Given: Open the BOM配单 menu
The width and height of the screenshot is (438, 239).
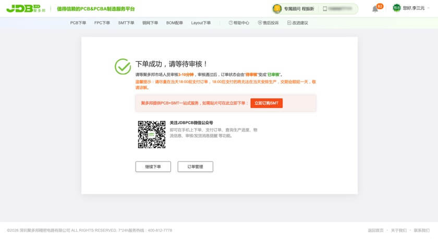Looking at the screenshot, I should click(x=174, y=23).
